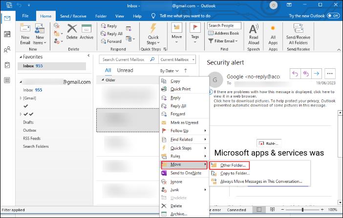Select Search Folders in the folder tree

[x=36, y=146]
